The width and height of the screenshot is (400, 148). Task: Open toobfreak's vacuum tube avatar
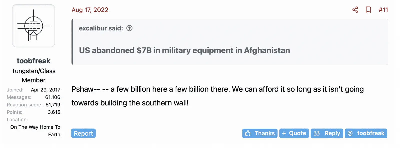pyautogui.click(x=34, y=26)
